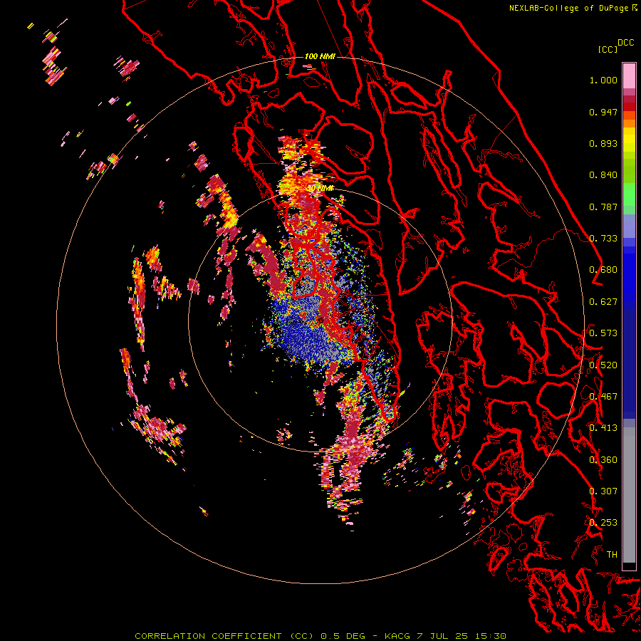The height and width of the screenshot is (641, 641).
Task: Pick the bright green segment of the color scale
Action: pos(629,194)
